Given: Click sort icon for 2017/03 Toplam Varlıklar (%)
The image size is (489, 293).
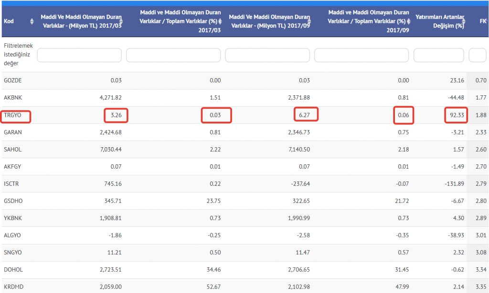Looking at the screenshot, I should 220,21.
